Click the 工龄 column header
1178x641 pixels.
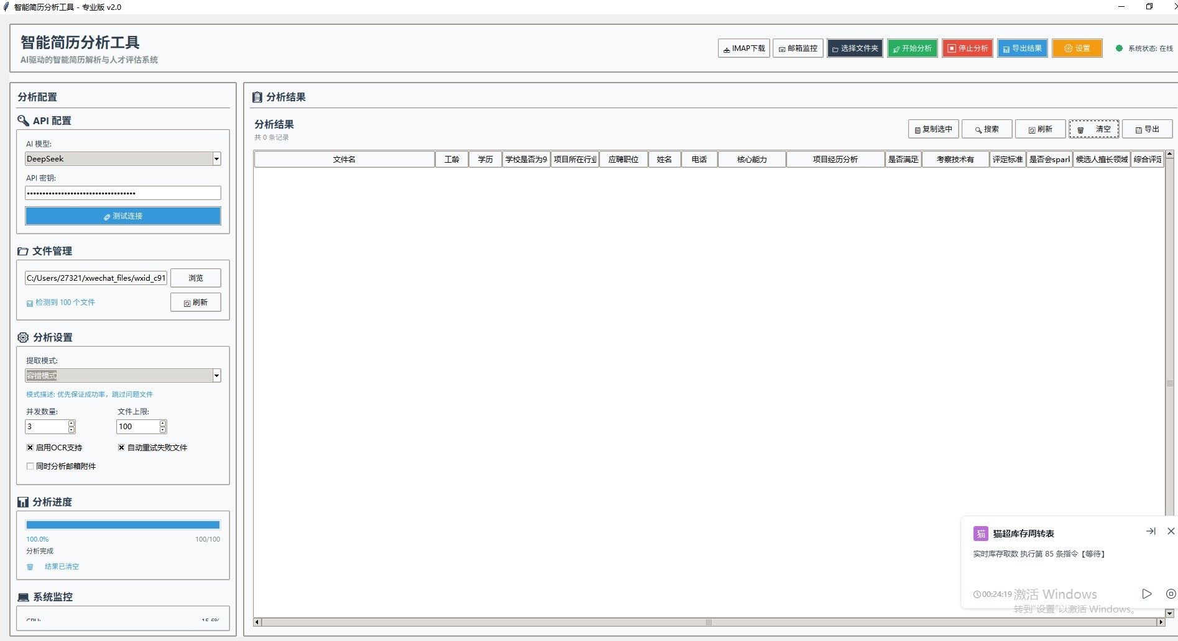coord(452,160)
